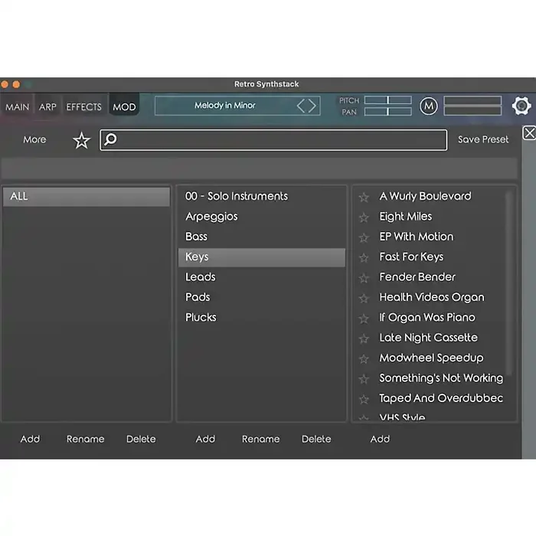Click Rename under the category column
The height and width of the screenshot is (536, 536).
(x=260, y=439)
